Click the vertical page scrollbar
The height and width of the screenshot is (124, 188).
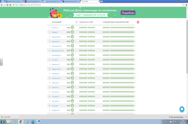[187, 52]
